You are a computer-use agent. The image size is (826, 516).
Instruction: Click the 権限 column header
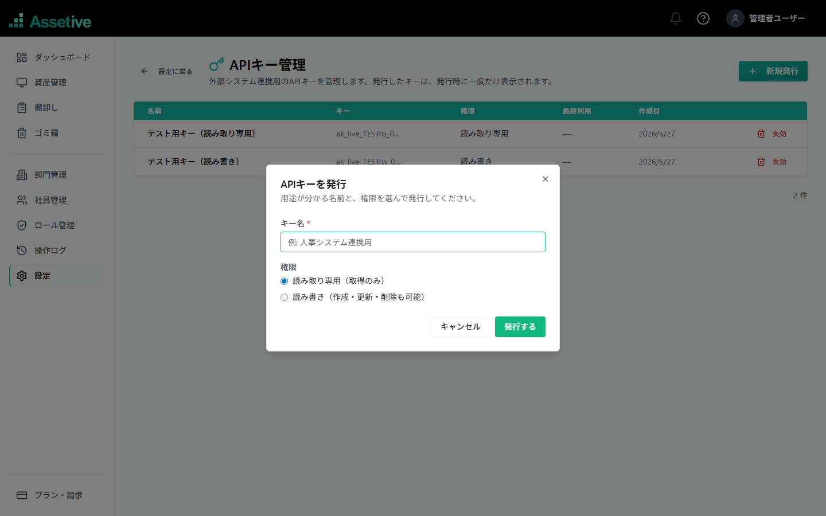(x=467, y=111)
